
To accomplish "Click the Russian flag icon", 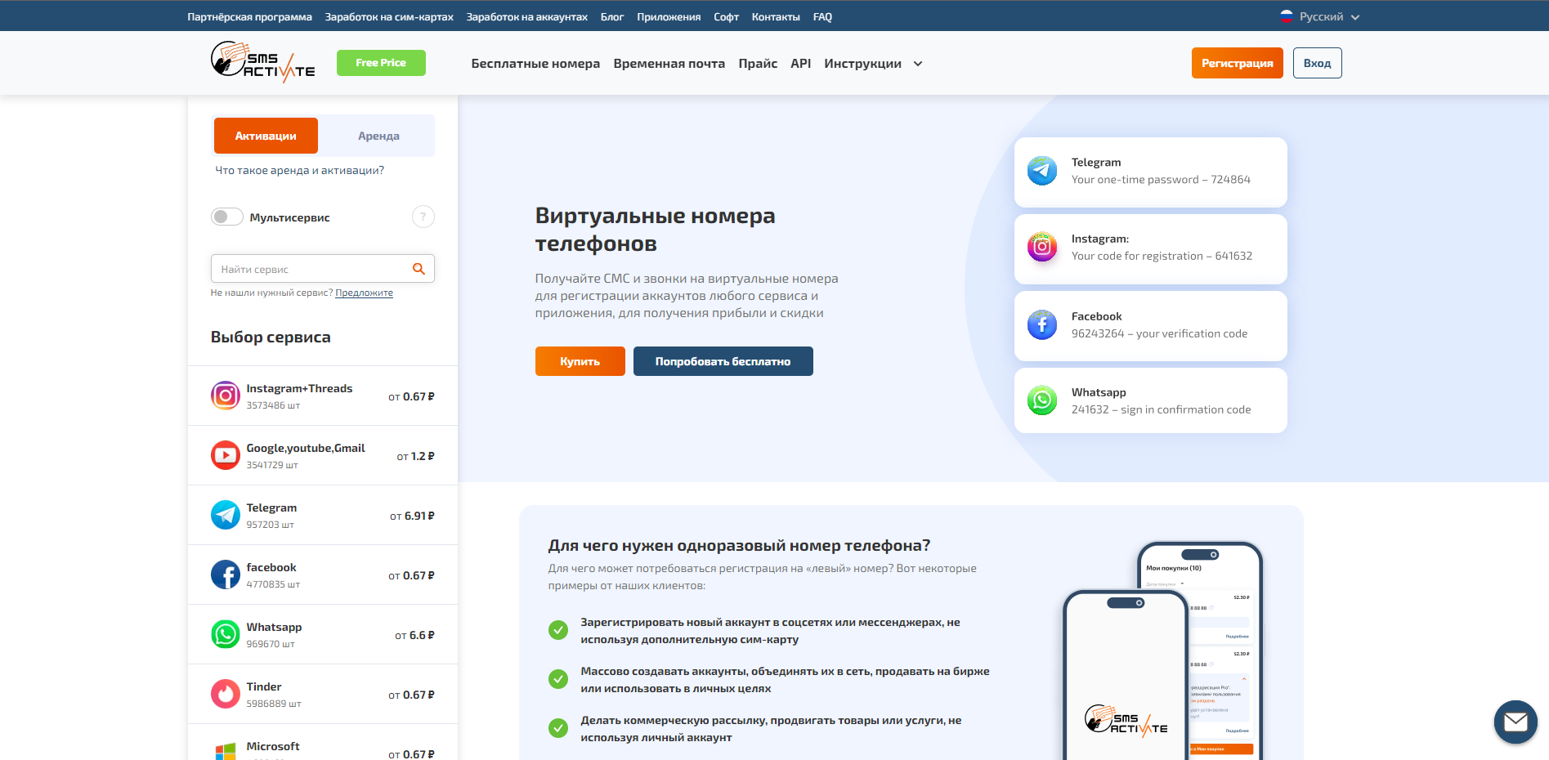I will point(1287,16).
